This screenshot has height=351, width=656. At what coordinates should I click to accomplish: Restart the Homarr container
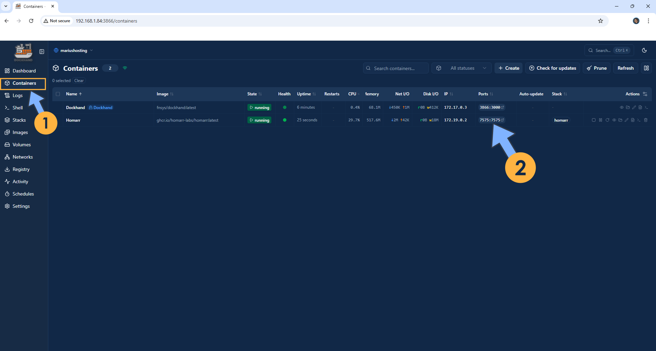607,120
